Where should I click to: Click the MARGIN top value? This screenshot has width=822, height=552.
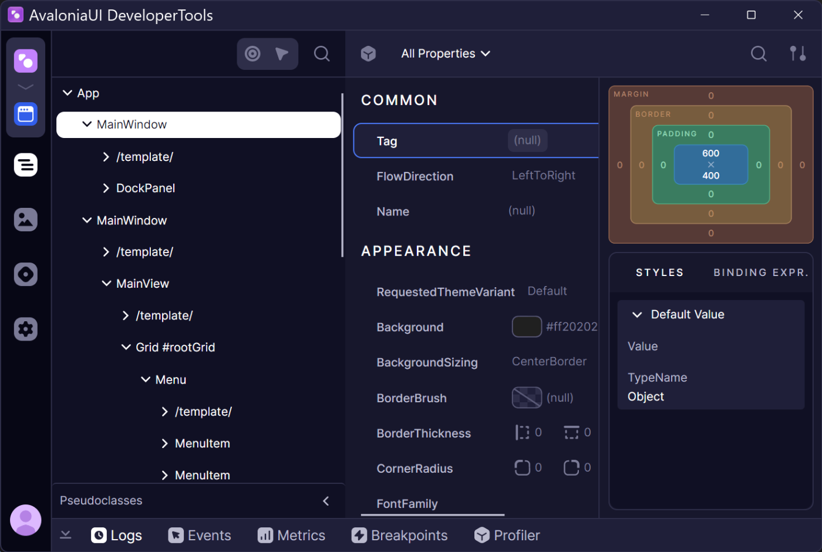point(711,96)
